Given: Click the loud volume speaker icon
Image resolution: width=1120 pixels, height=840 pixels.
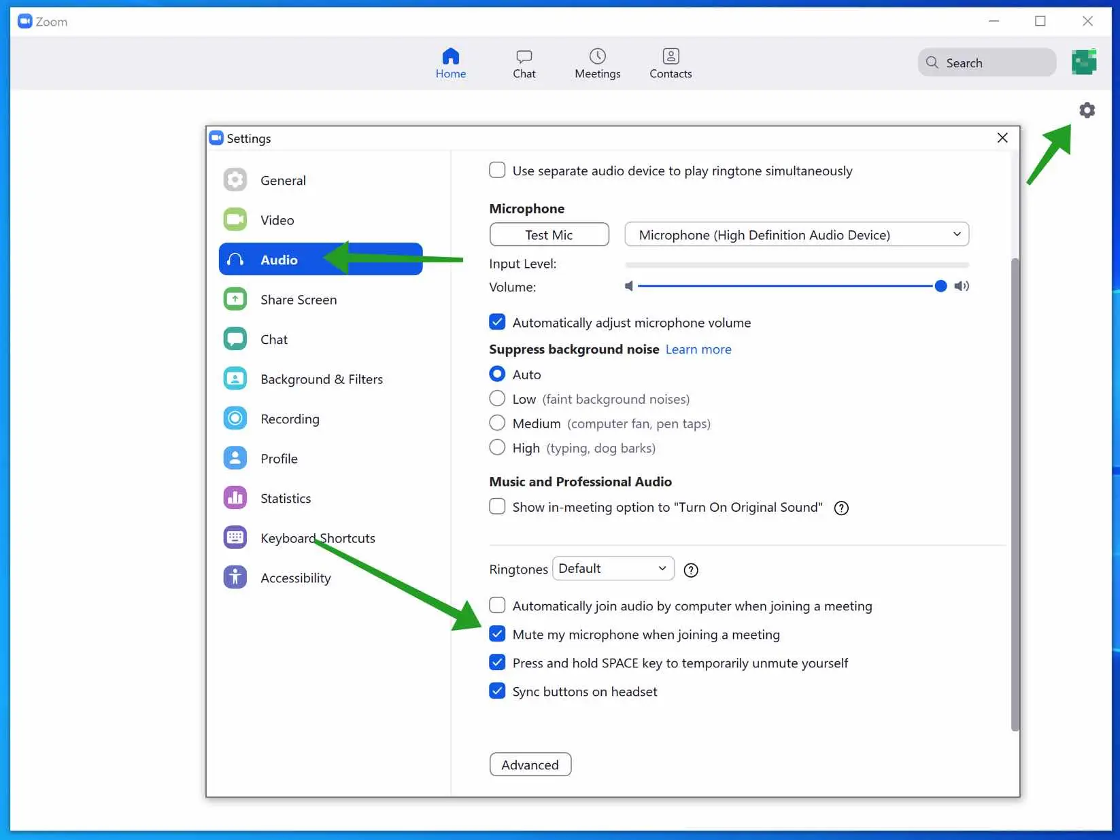Looking at the screenshot, I should click(x=962, y=286).
